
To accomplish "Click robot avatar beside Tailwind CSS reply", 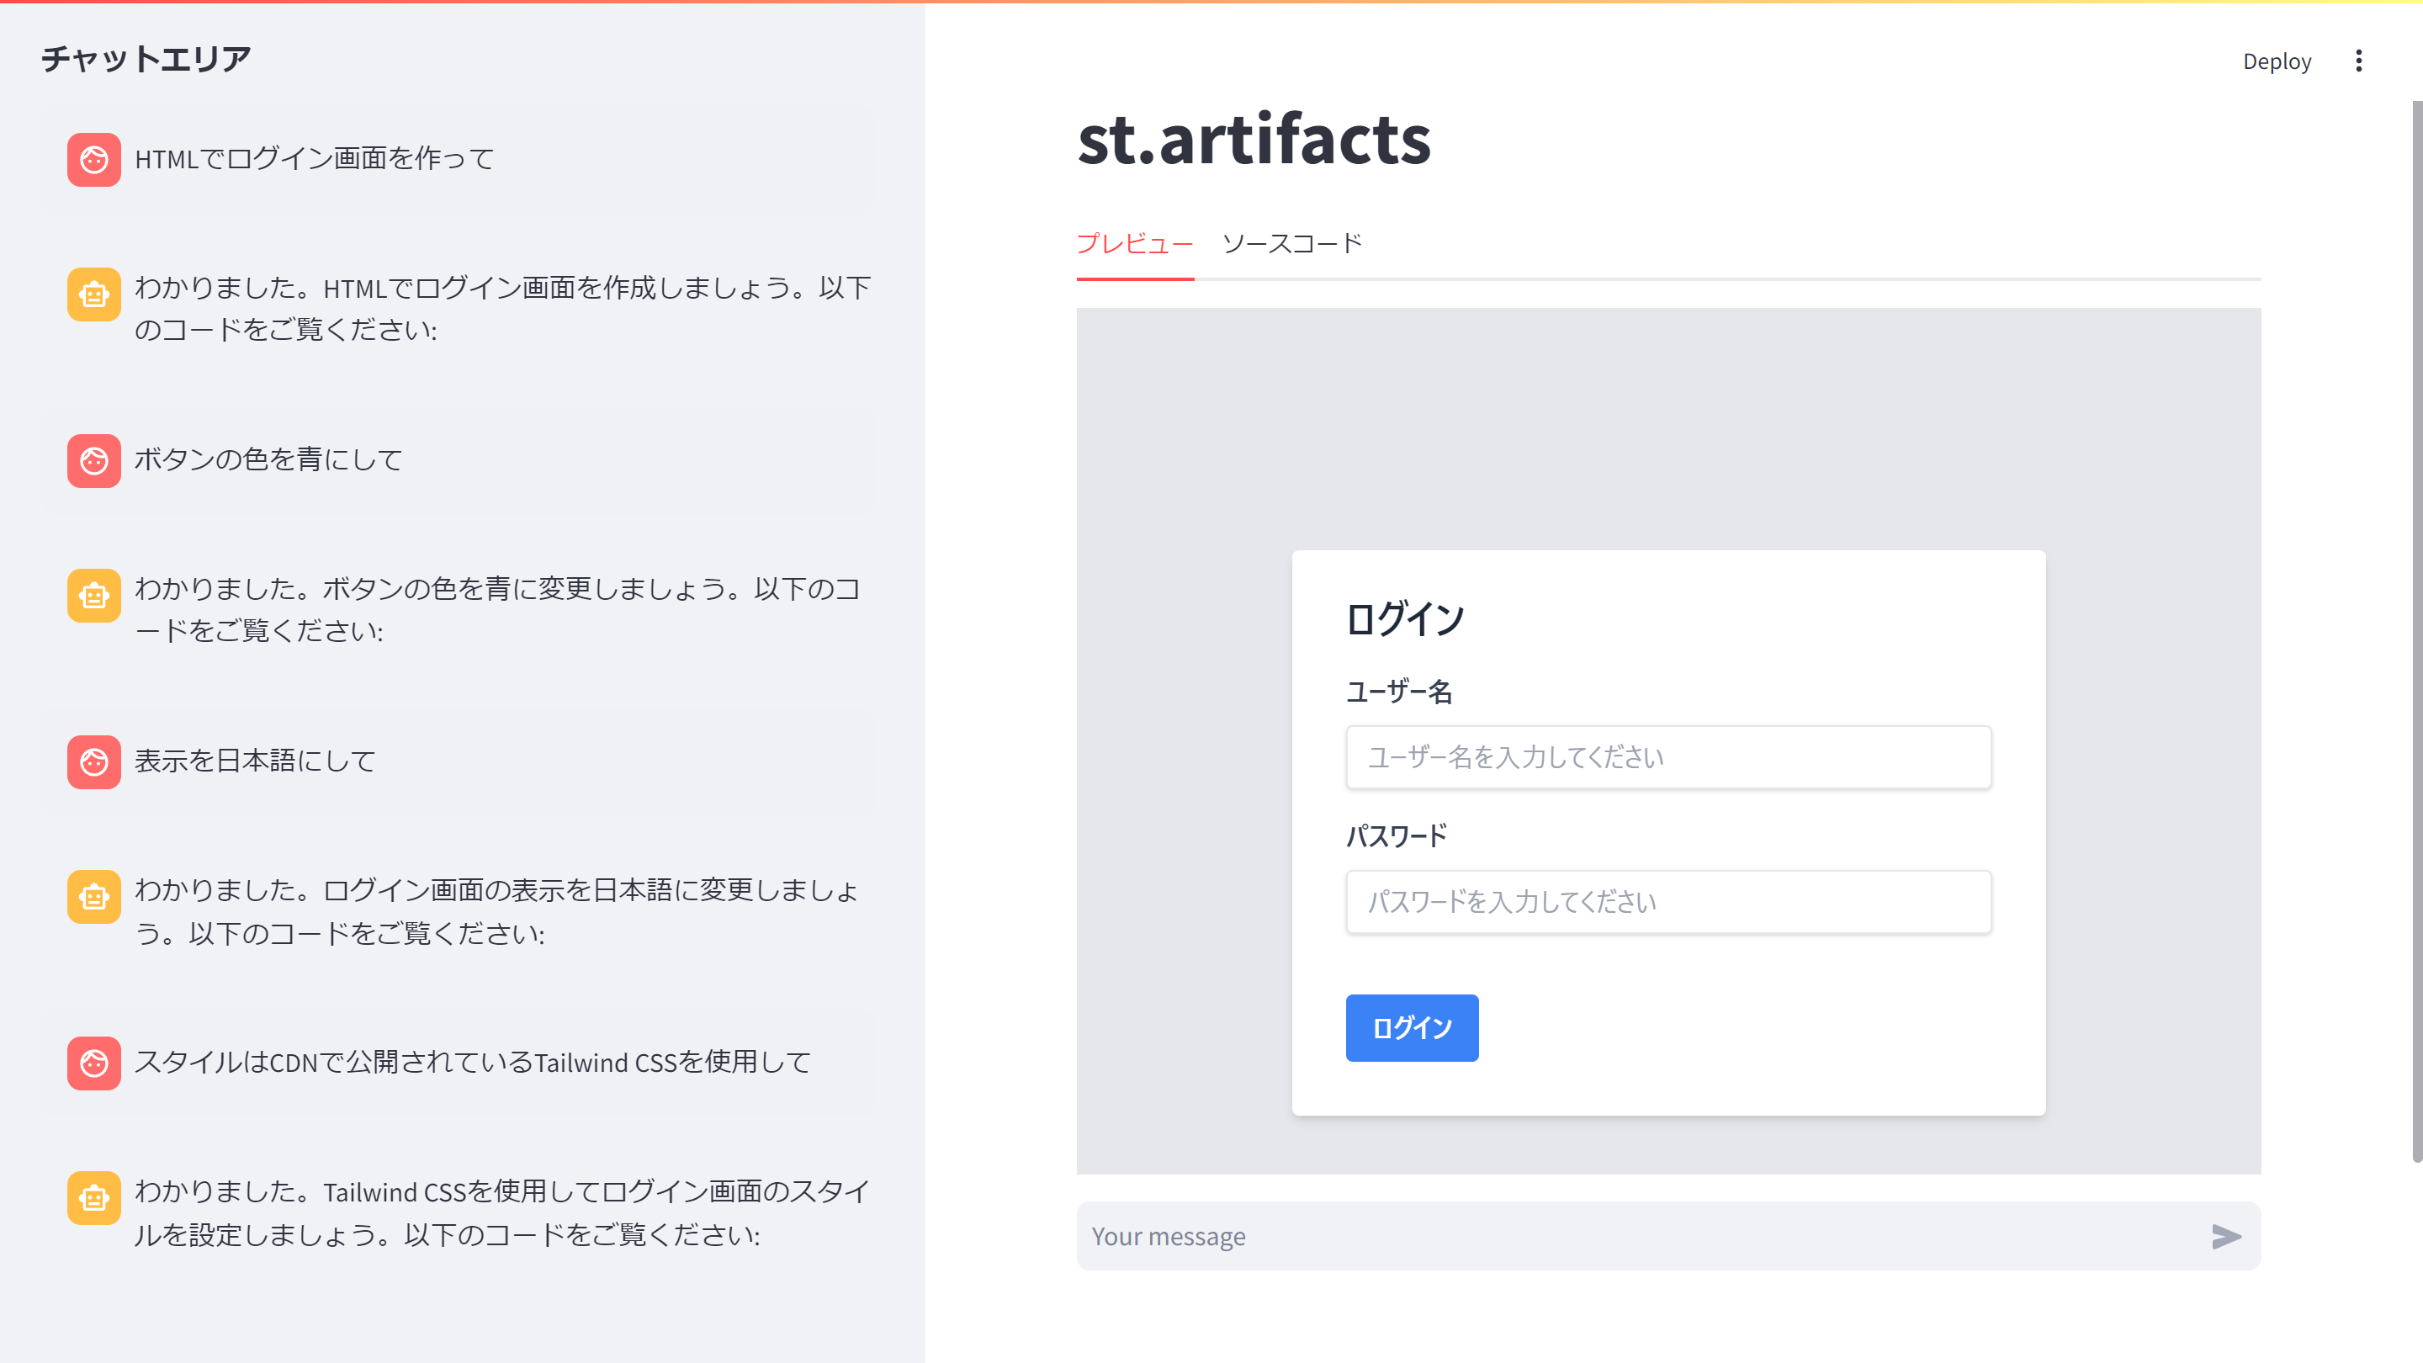I will coord(93,1197).
